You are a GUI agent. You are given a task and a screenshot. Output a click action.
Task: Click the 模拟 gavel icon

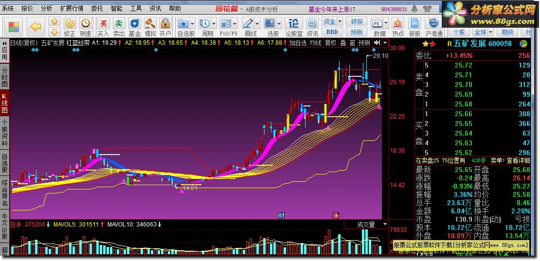point(150,23)
